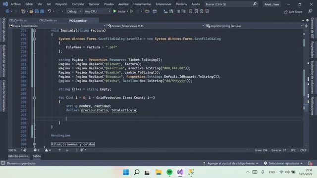Click the first bookmark icon in the toolbar
317x178 pixels.
191,11
